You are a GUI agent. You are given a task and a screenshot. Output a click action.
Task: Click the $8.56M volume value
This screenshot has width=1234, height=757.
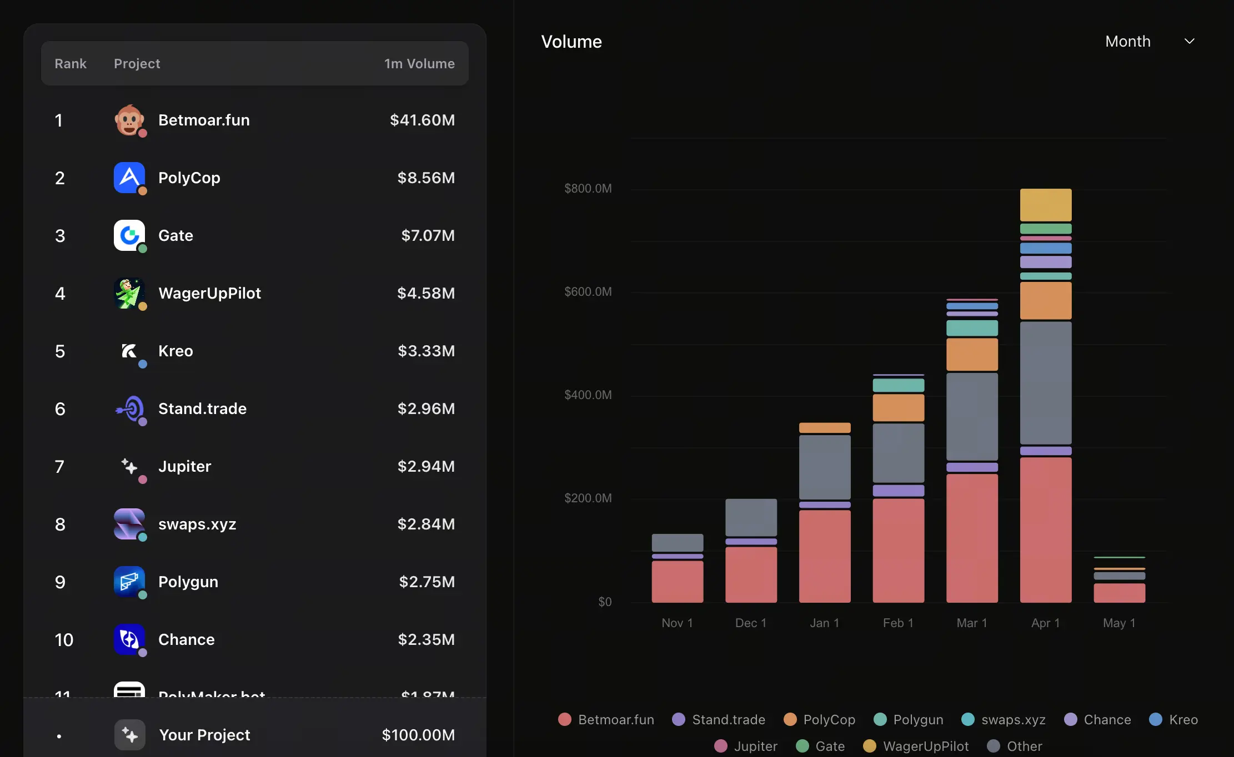pos(426,178)
